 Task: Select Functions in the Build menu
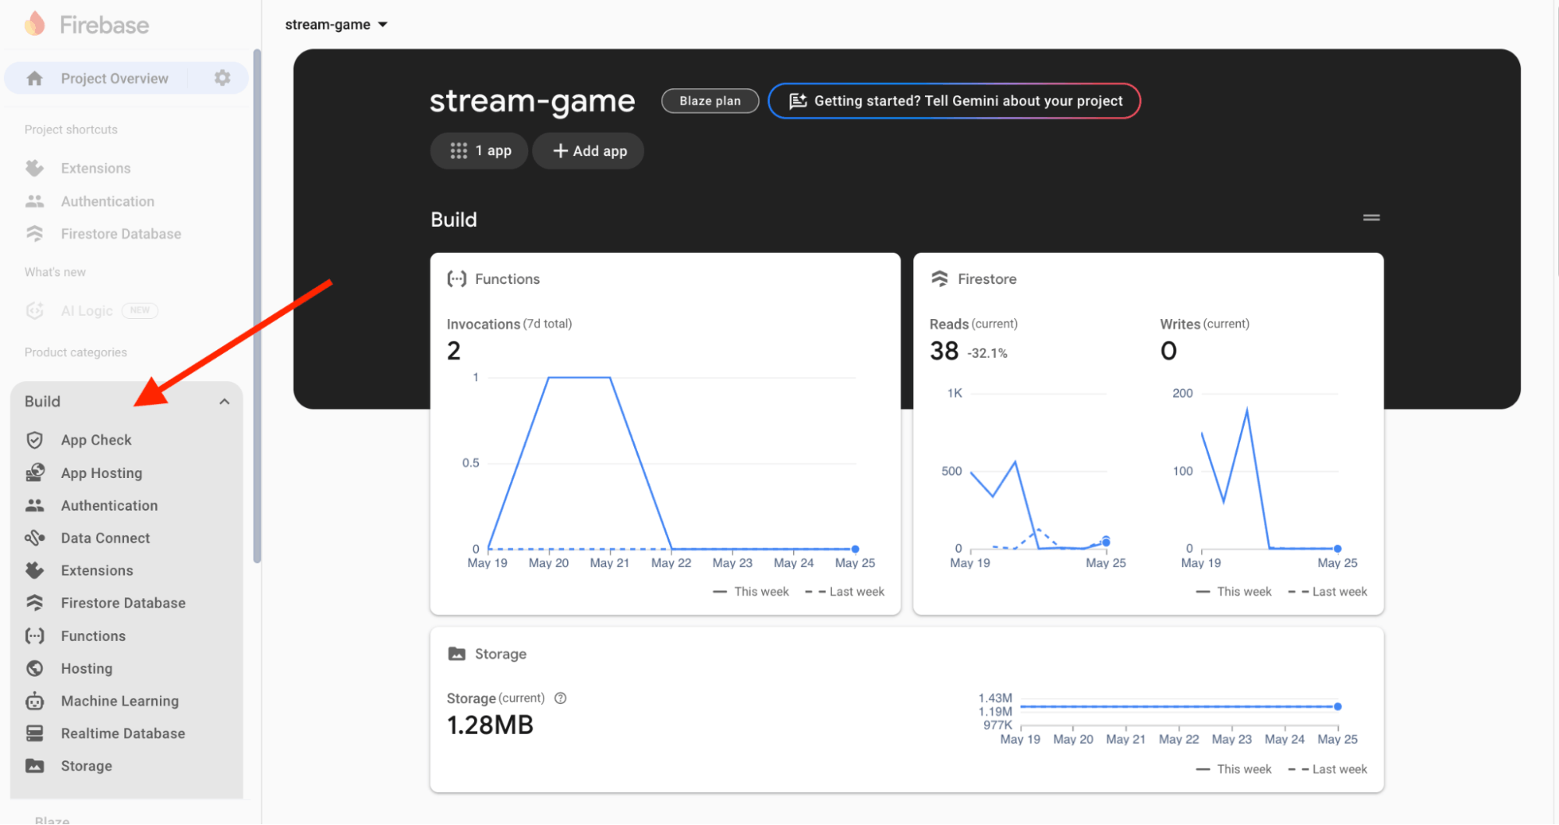[93, 636]
